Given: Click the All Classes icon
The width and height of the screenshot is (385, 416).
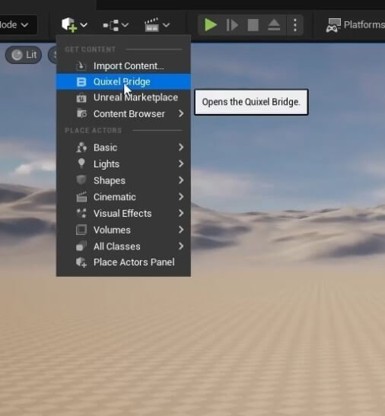Looking at the screenshot, I should 81,246.
